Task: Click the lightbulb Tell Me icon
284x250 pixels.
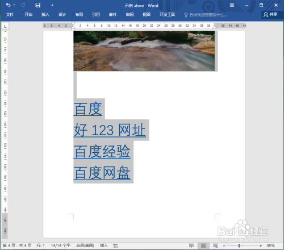Action: 186,15
